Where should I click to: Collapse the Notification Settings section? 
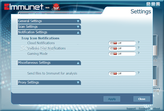tap(49, 32)
